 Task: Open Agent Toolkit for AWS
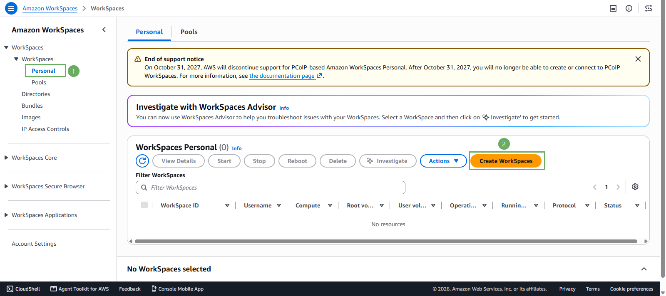80,289
